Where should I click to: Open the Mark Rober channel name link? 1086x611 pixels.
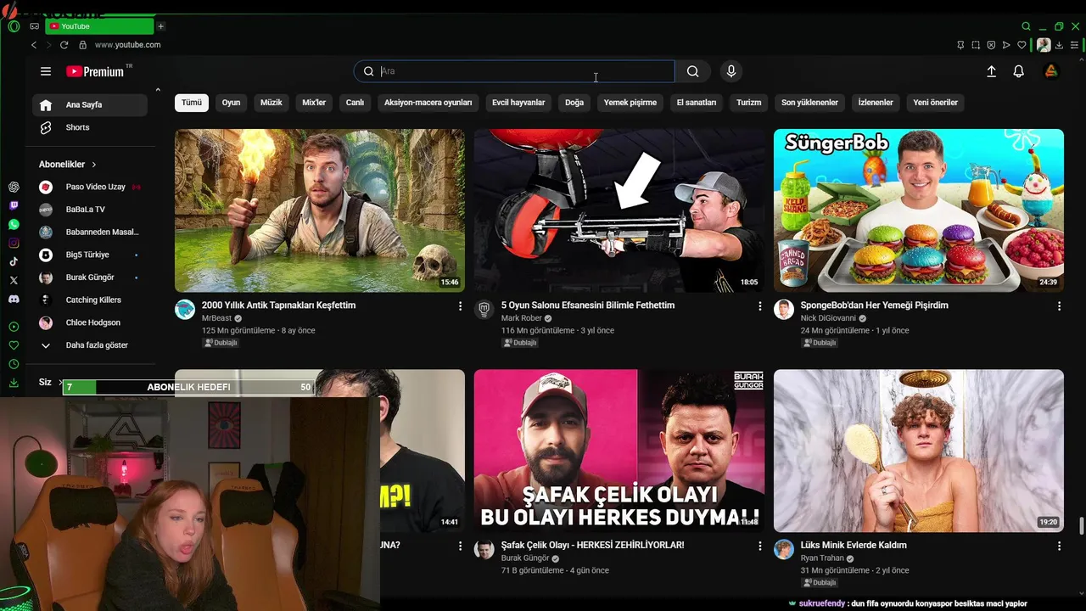tap(521, 318)
